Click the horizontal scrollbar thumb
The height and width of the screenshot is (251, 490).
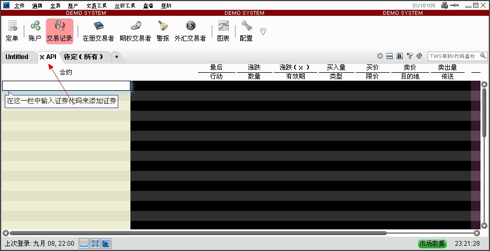tap(198, 233)
